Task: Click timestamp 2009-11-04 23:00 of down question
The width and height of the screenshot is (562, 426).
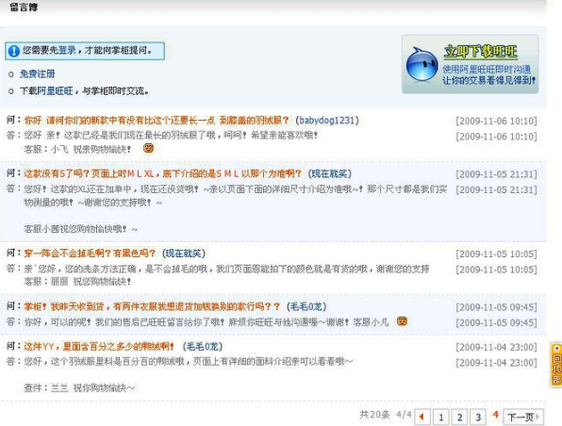Action: 496,347
